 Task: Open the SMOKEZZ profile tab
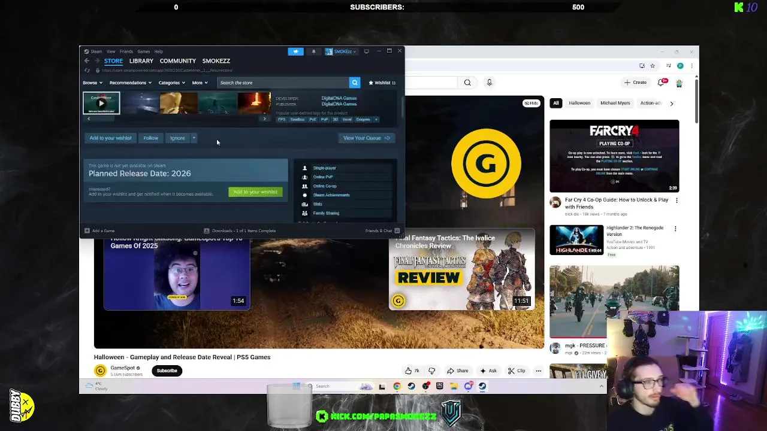[216, 61]
